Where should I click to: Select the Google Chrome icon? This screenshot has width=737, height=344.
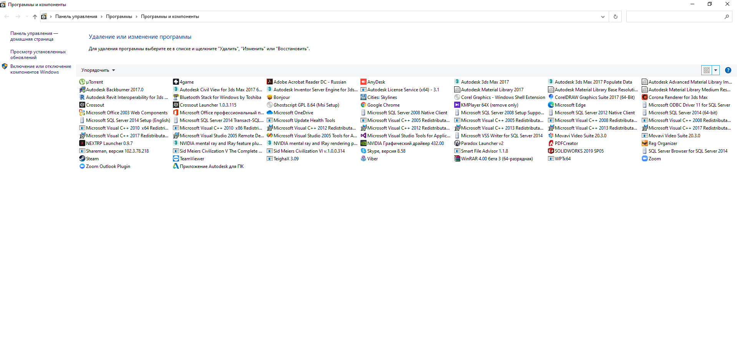(363, 105)
